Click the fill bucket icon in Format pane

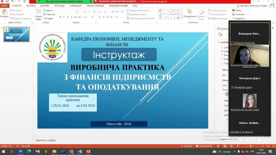coord(220,35)
